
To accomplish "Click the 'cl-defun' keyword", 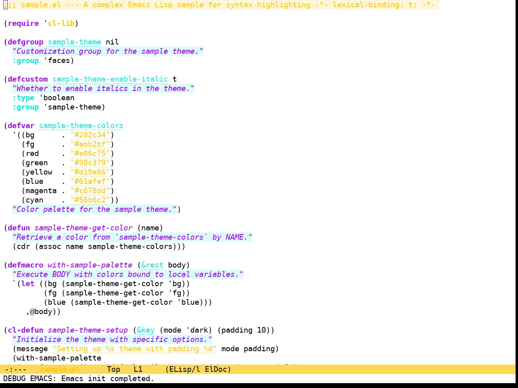I will tap(25, 330).
